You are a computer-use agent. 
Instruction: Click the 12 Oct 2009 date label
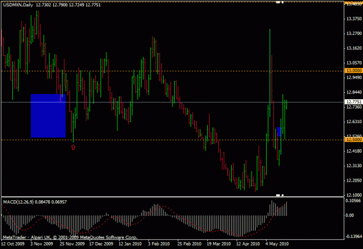tap(13, 244)
